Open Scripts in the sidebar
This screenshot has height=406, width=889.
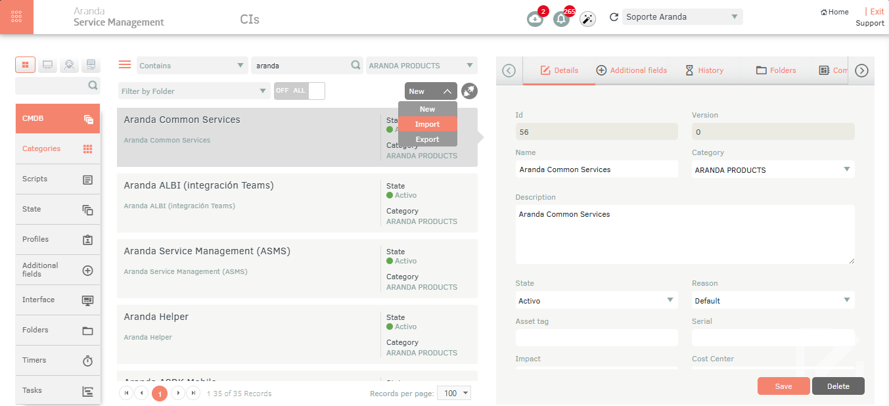coord(58,179)
